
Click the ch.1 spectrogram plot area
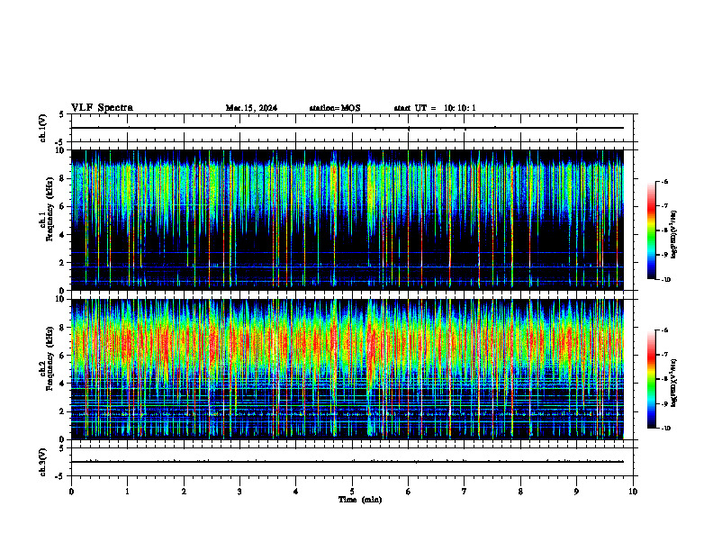pyautogui.click(x=347, y=220)
